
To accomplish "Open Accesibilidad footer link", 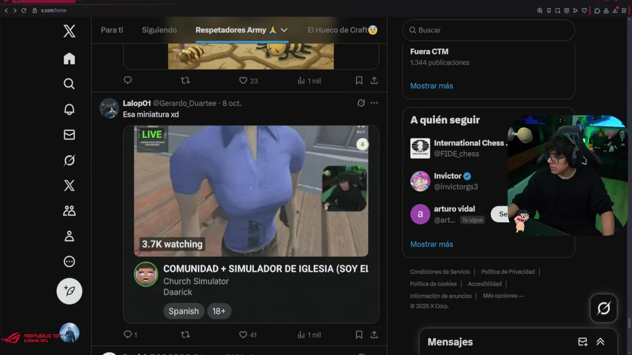I will [485, 284].
